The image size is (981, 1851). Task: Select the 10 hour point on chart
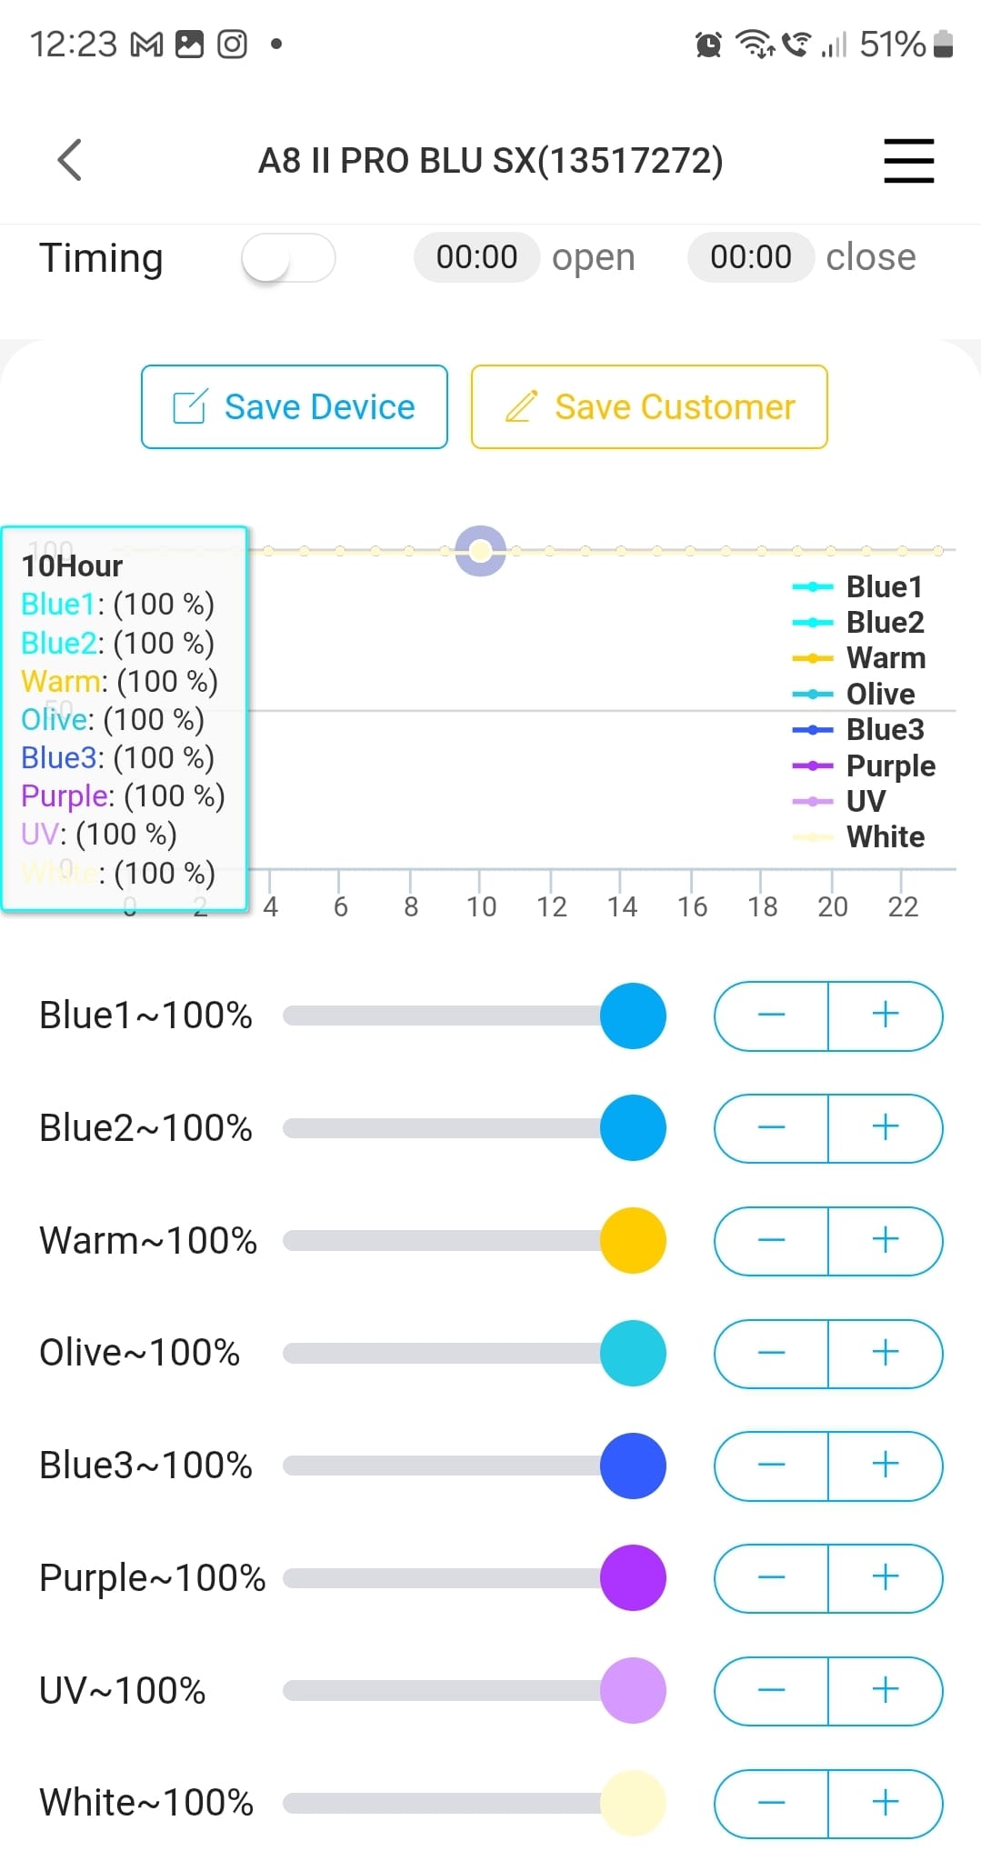480,551
